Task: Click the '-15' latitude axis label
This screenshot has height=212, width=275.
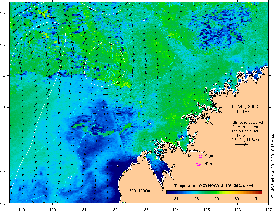Action: [3, 107]
